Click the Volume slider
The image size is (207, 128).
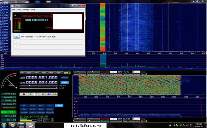click(x=39, y=86)
